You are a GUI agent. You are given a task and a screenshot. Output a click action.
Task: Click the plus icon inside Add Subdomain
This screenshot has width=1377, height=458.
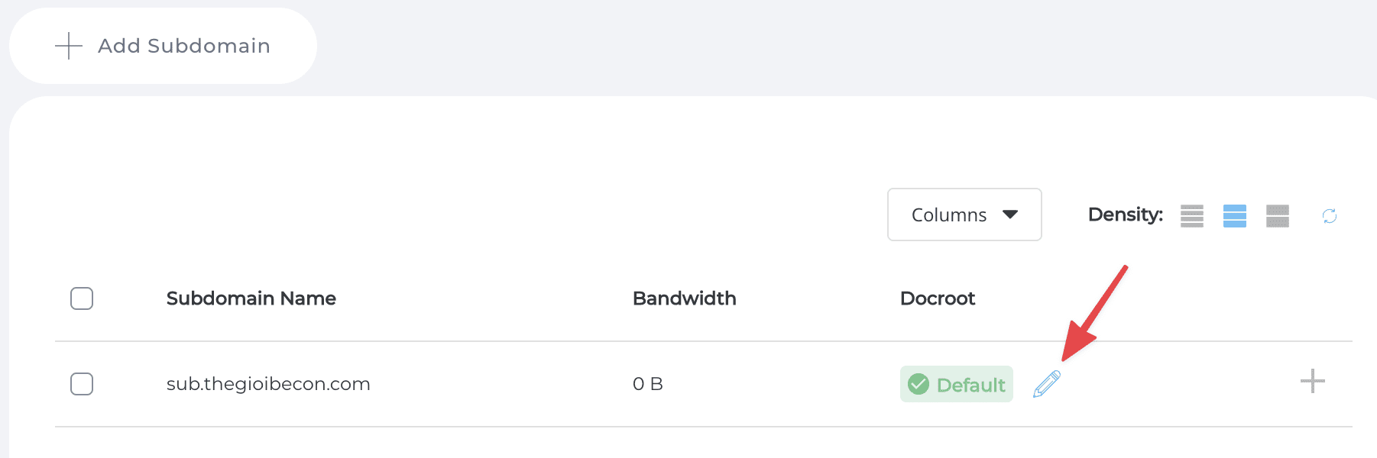69,45
